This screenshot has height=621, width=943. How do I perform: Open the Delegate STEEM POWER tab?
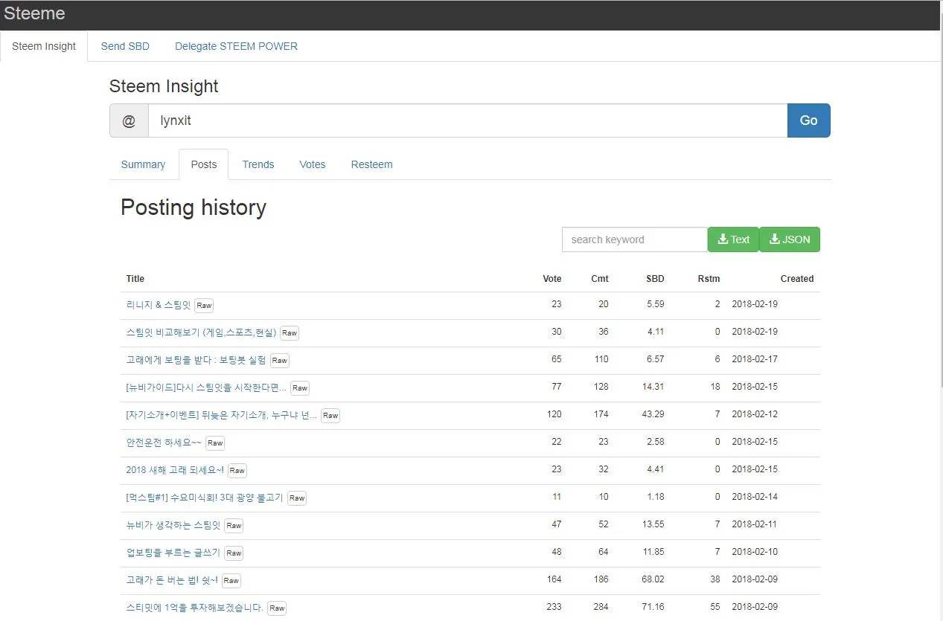pos(236,46)
